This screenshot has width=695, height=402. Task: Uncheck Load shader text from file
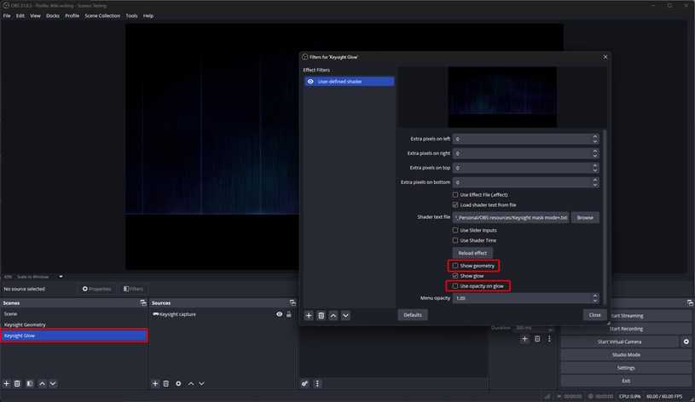pyautogui.click(x=455, y=205)
